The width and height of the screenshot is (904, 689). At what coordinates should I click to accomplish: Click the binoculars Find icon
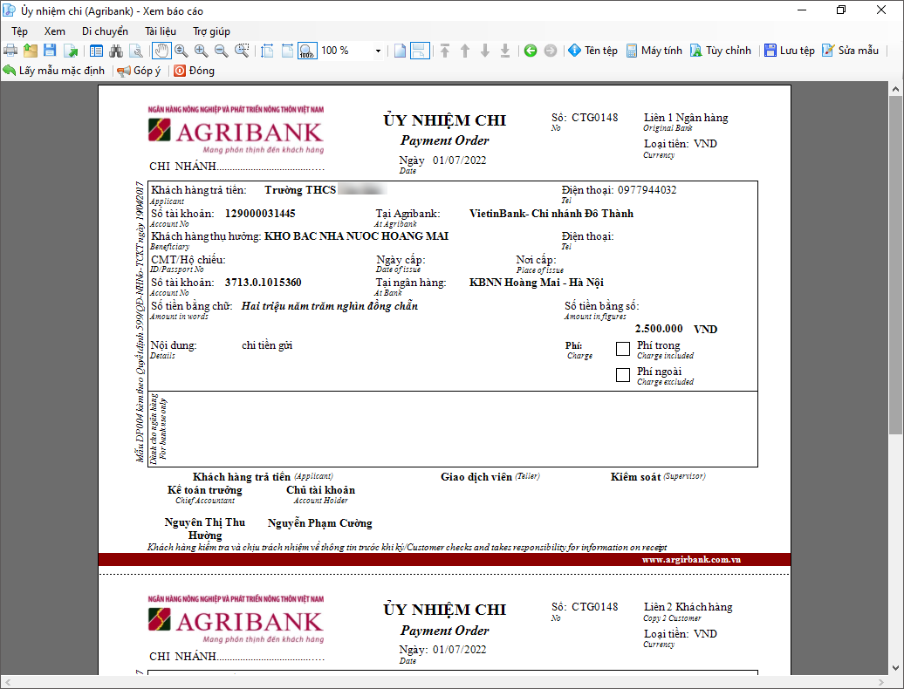point(115,51)
